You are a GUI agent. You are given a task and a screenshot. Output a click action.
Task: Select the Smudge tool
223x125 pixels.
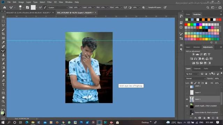pos(3,72)
